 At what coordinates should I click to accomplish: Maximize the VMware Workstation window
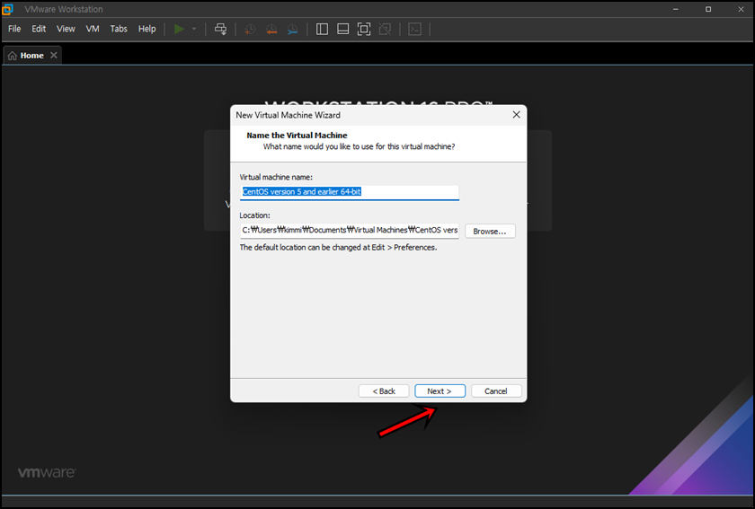click(708, 9)
